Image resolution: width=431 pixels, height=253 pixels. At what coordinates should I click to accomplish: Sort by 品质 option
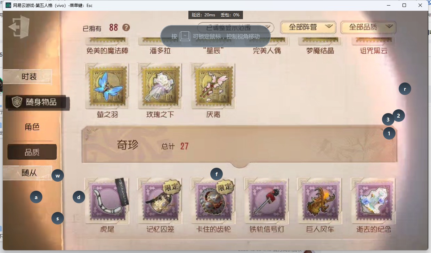point(32,152)
